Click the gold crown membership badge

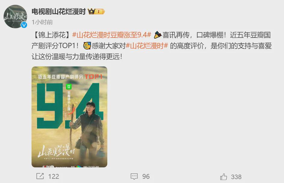pos(96,12)
